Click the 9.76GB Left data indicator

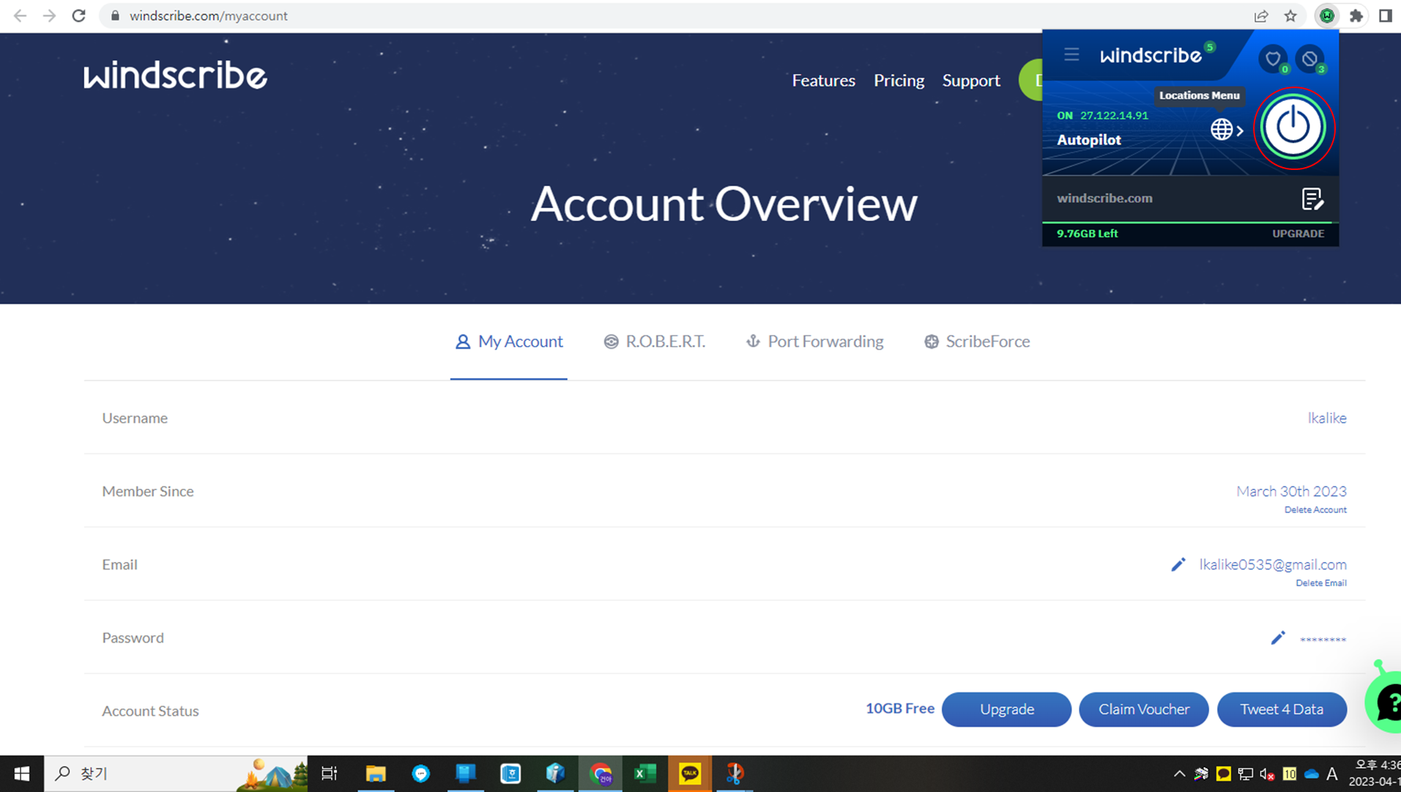click(x=1087, y=234)
